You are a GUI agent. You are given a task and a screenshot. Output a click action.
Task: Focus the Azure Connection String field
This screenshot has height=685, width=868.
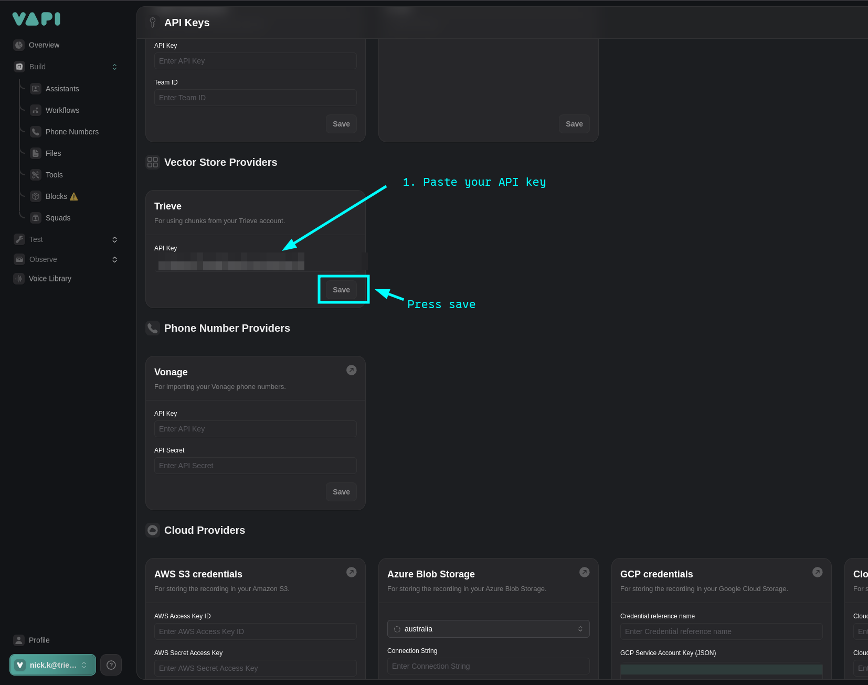pos(489,666)
